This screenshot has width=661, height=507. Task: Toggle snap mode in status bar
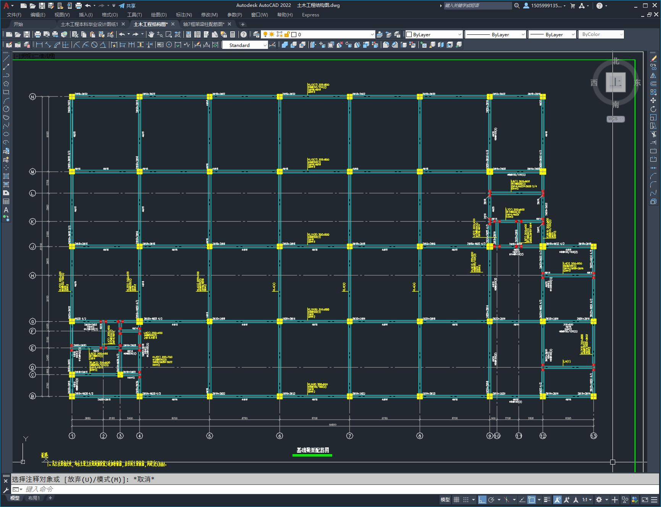point(465,499)
